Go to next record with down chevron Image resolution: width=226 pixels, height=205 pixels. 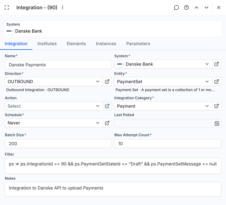[206, 8]
